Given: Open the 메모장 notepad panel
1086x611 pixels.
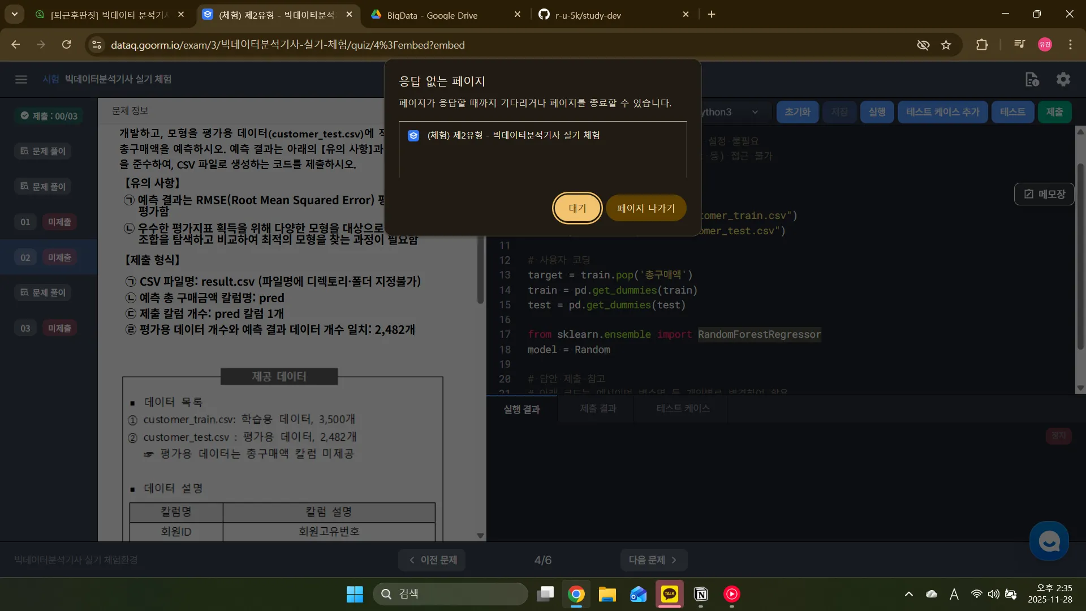Looking at the screenshot, I should [x=1044, y=193].
